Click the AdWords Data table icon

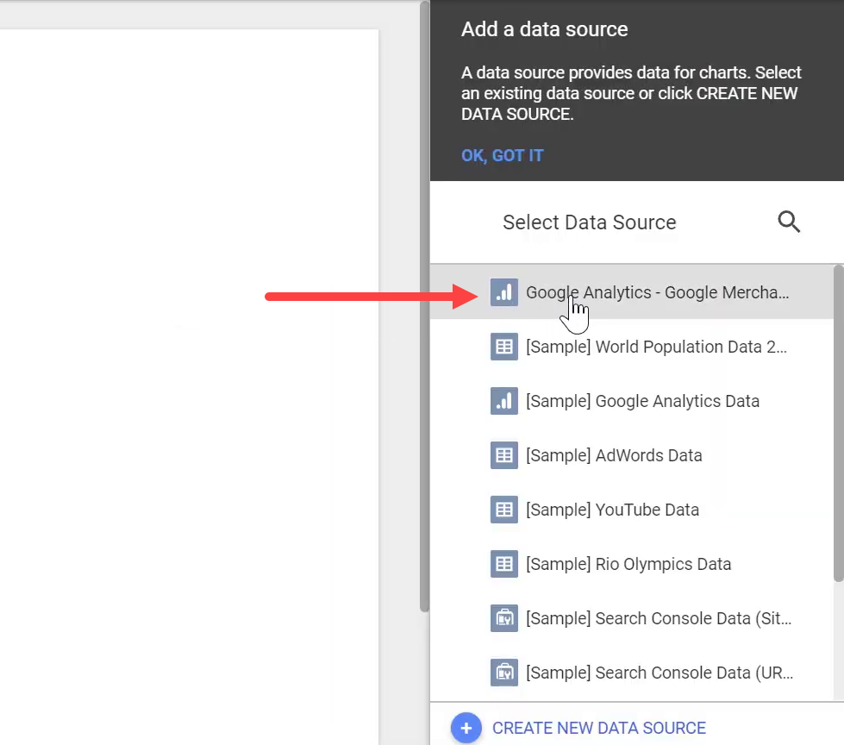tap(503, 455)
